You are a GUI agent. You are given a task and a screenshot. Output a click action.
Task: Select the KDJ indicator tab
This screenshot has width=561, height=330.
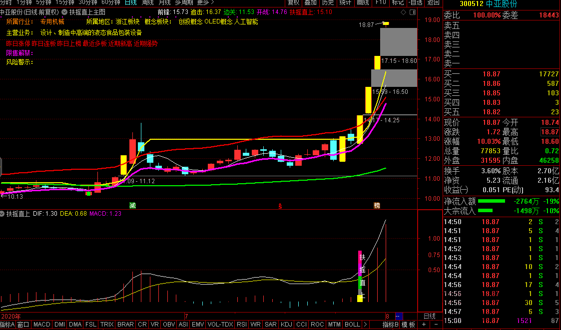286,325
